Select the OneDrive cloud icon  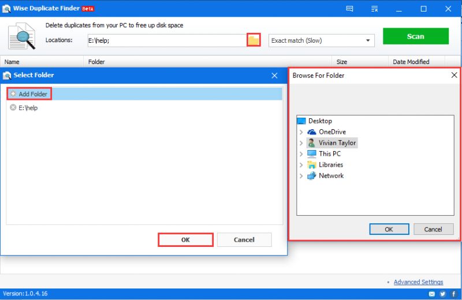point(311,132)
